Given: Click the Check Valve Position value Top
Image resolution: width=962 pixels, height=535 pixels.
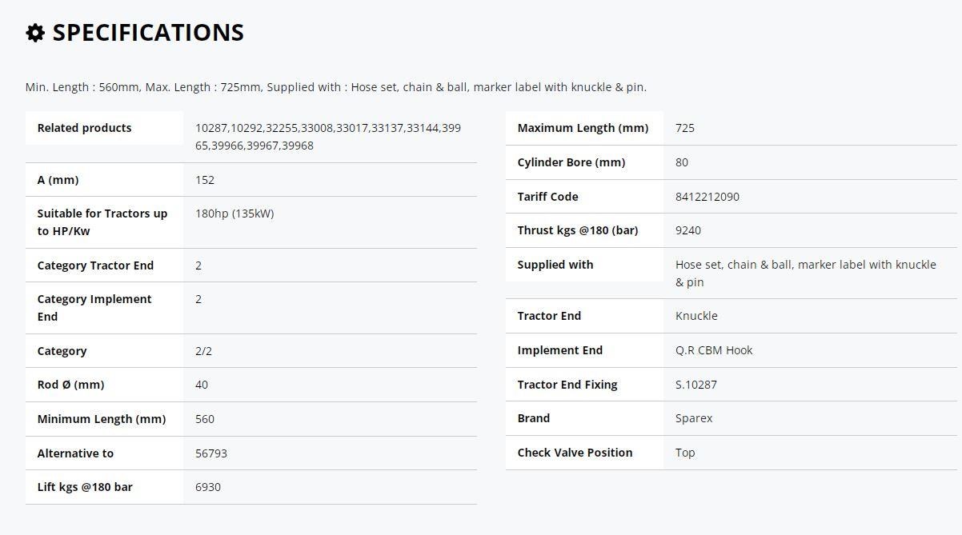Looking at the screenshot, I should point(685,453).
